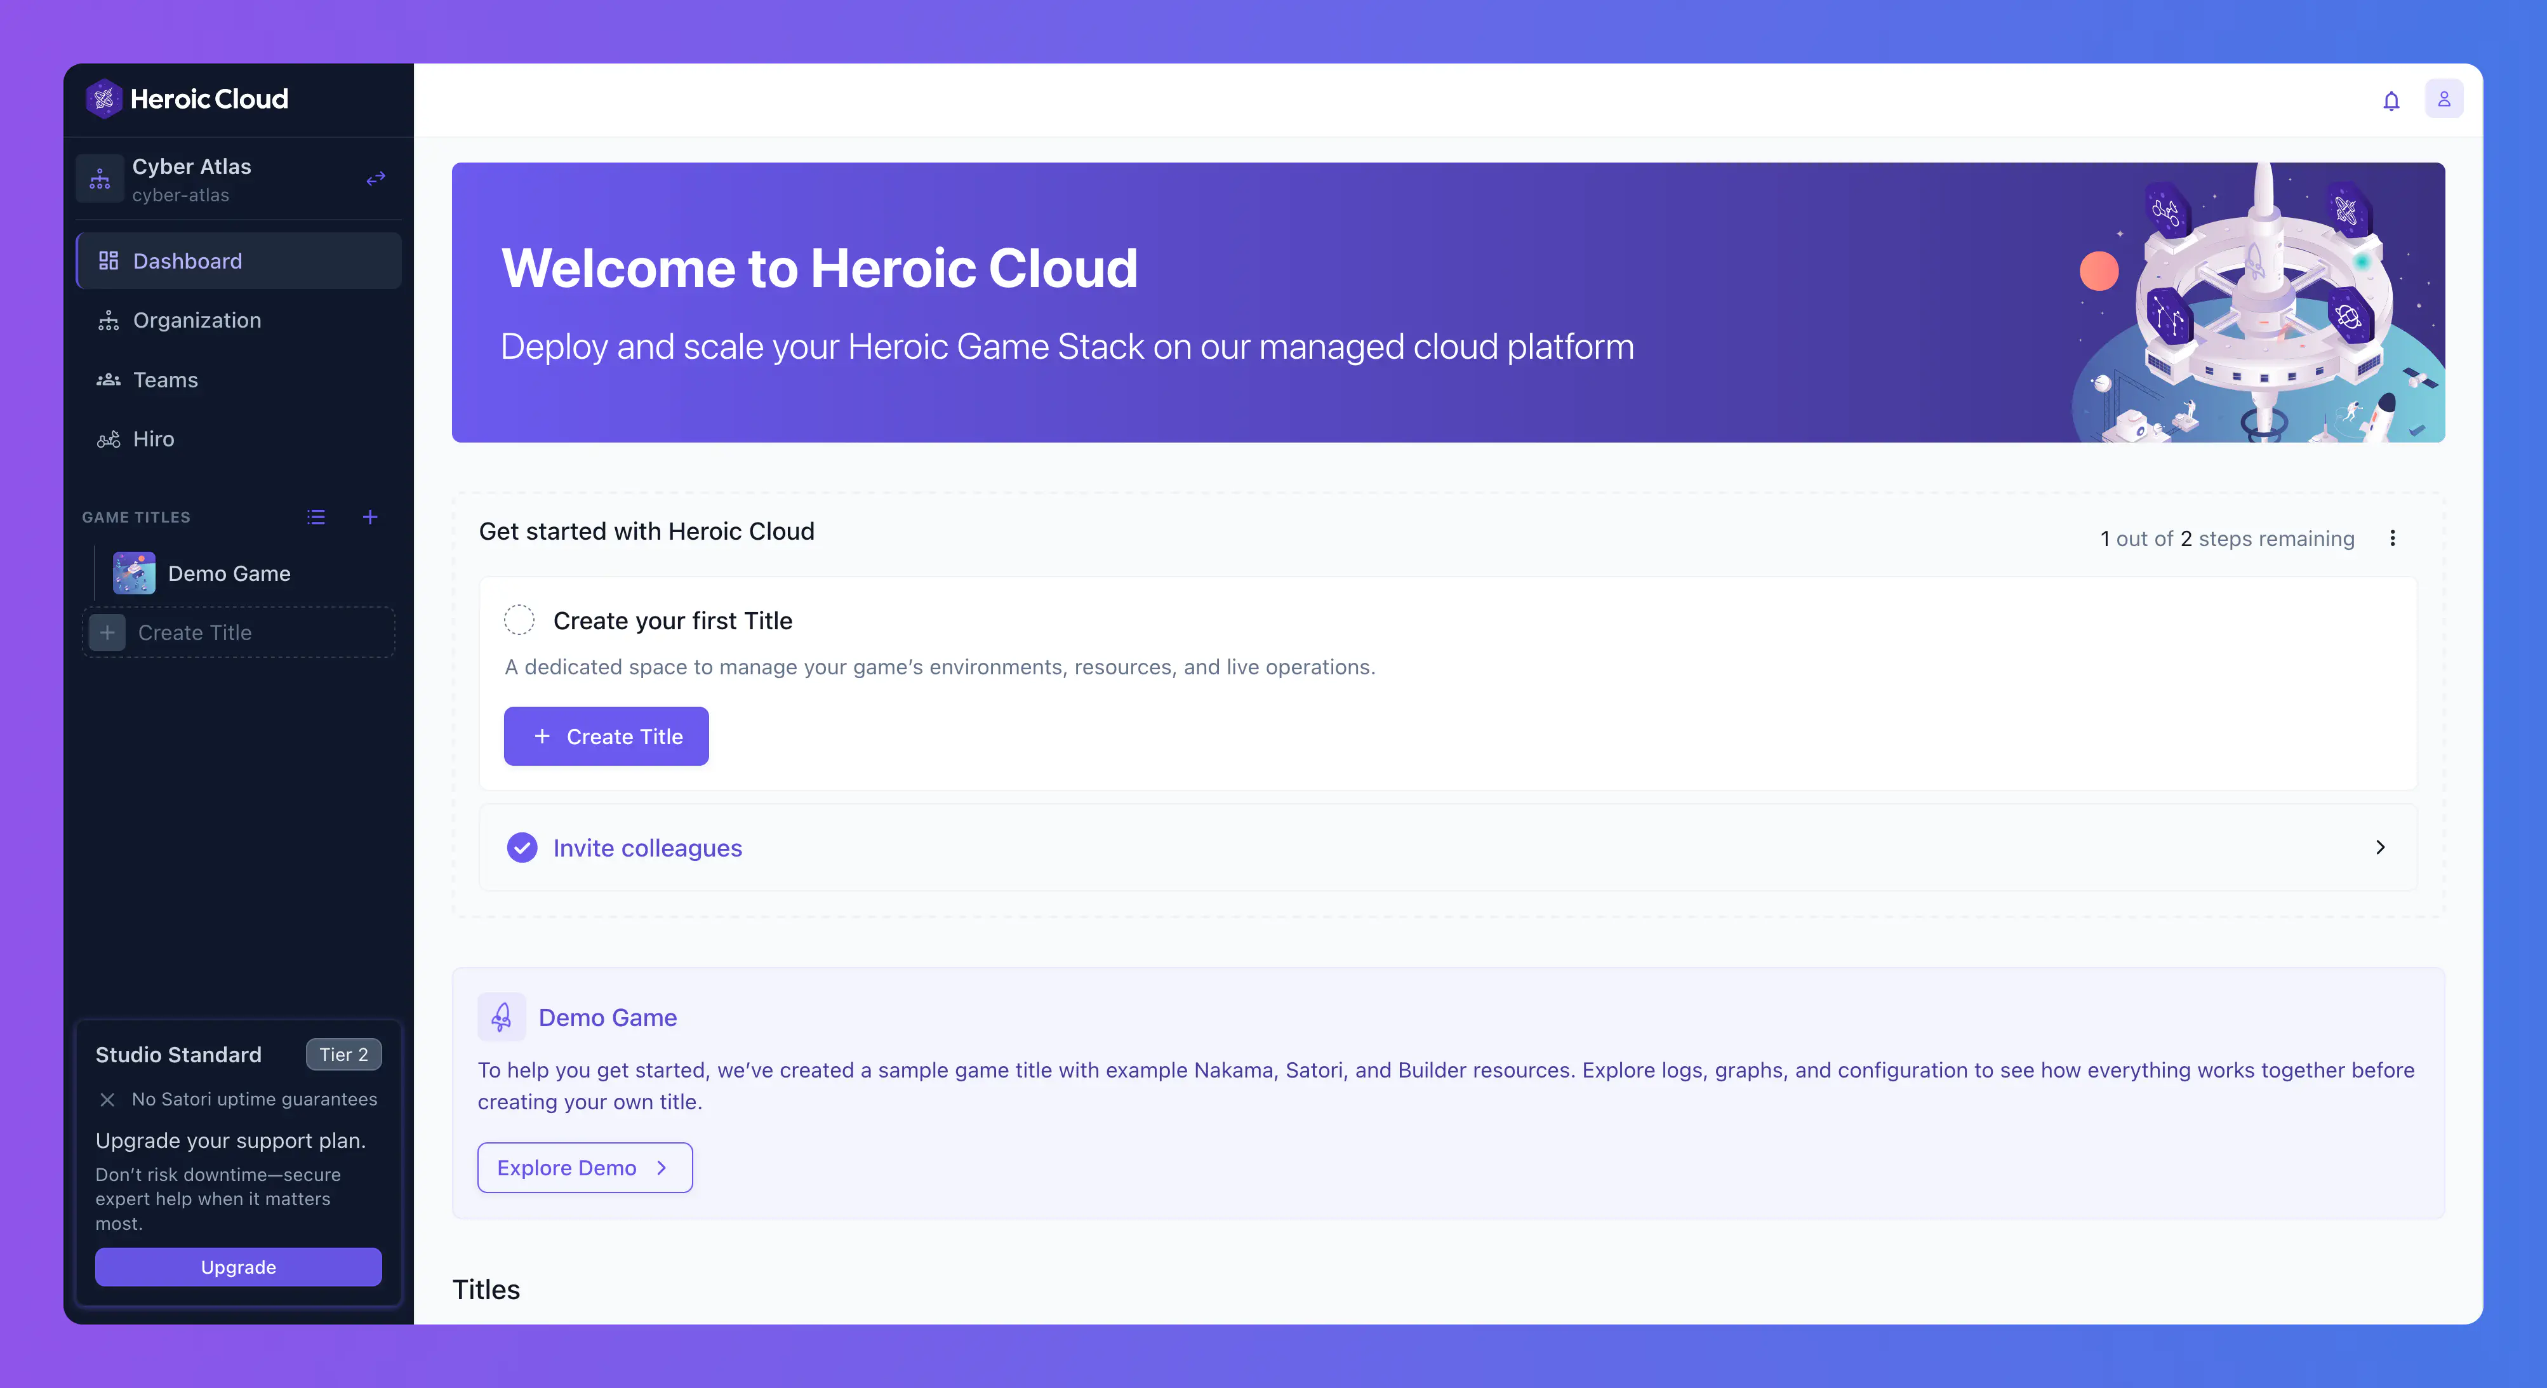Switch to the Organization section
The height and width of the screenshot is (1388, 2547).
pyautogui.click(x=196, y=320)
